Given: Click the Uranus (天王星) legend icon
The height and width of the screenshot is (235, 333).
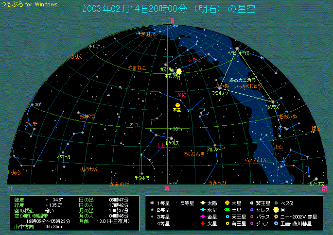Looking at the screenshot, I should tap(227, 217).
